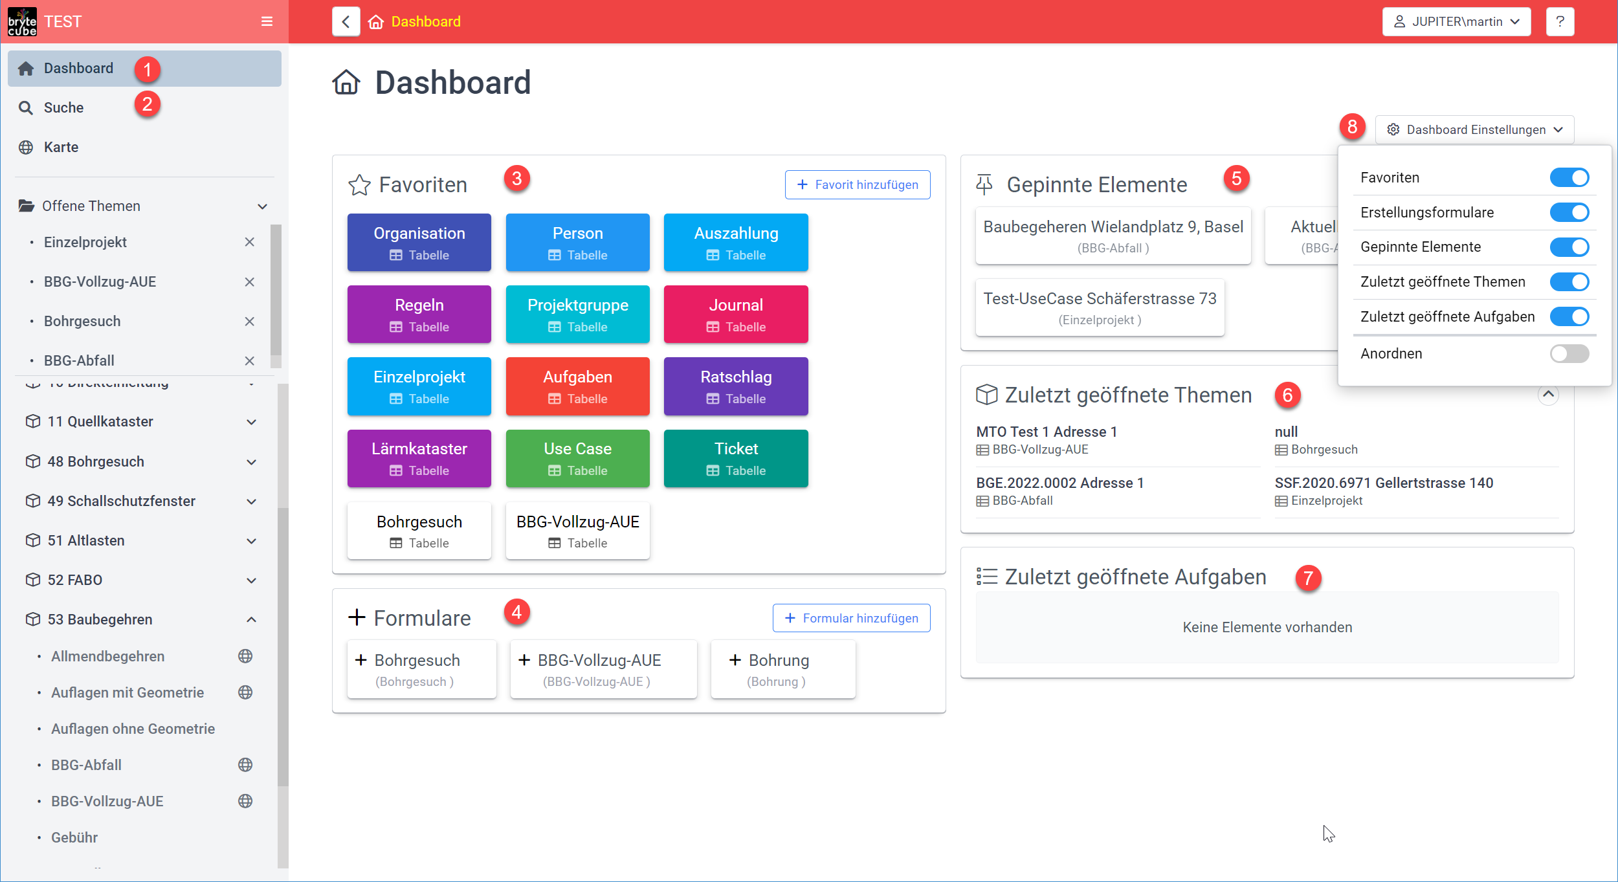Open pinned Baubegehren Wielandplatz 9, Basel
The width and height of the screenshot is (1618, 882).
[x=1113, y=236]
